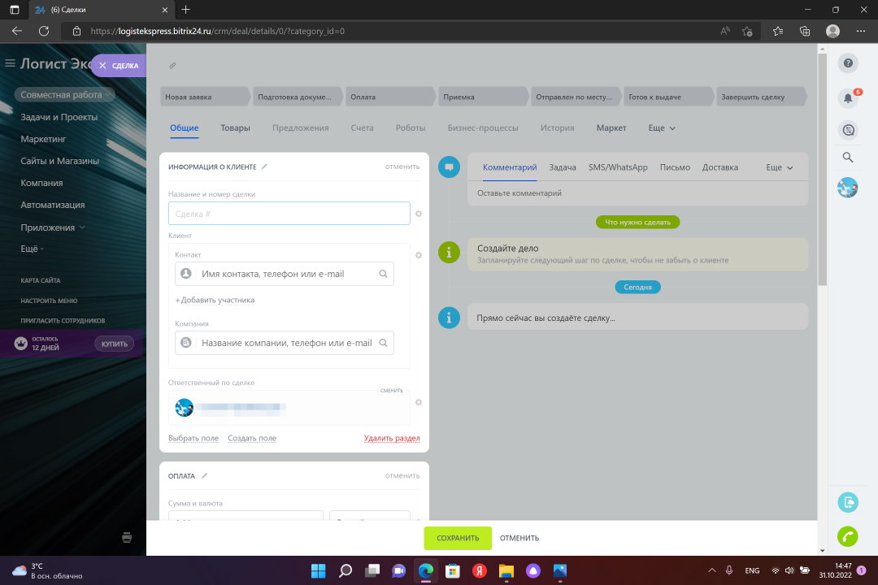The width and height of the screenshot is (878, 585).
Task: Edit the 'Информация о клиенте' title pencil
Action: (264, 167)
